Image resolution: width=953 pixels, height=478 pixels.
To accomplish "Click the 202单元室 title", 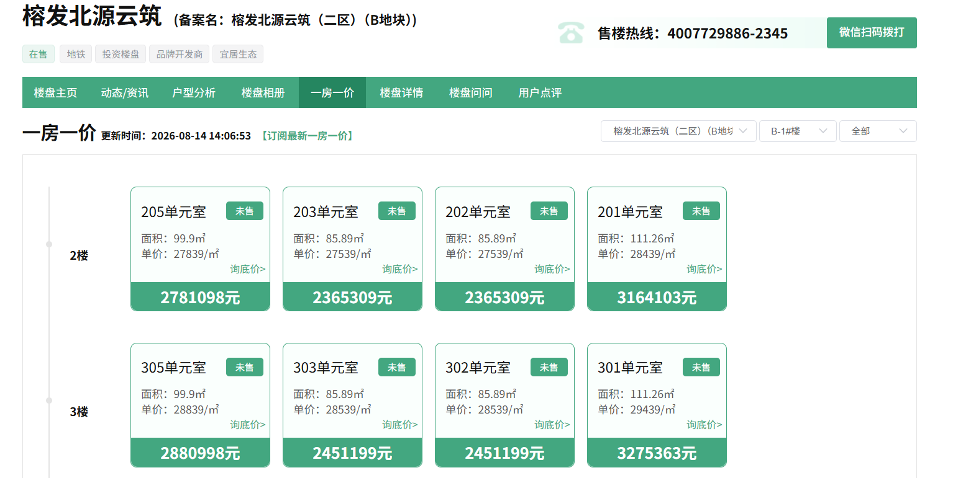I will [478, 212].
